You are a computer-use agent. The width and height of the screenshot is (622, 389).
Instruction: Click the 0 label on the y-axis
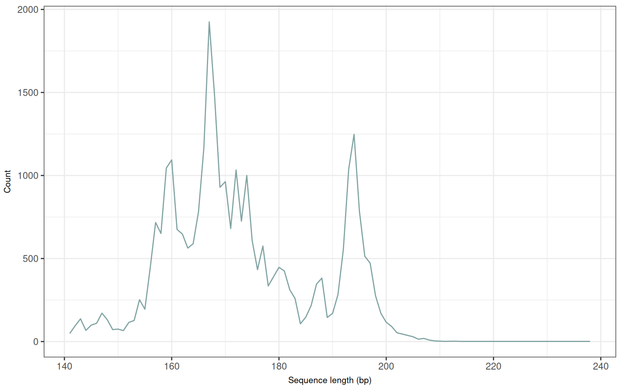pos(36,342)
